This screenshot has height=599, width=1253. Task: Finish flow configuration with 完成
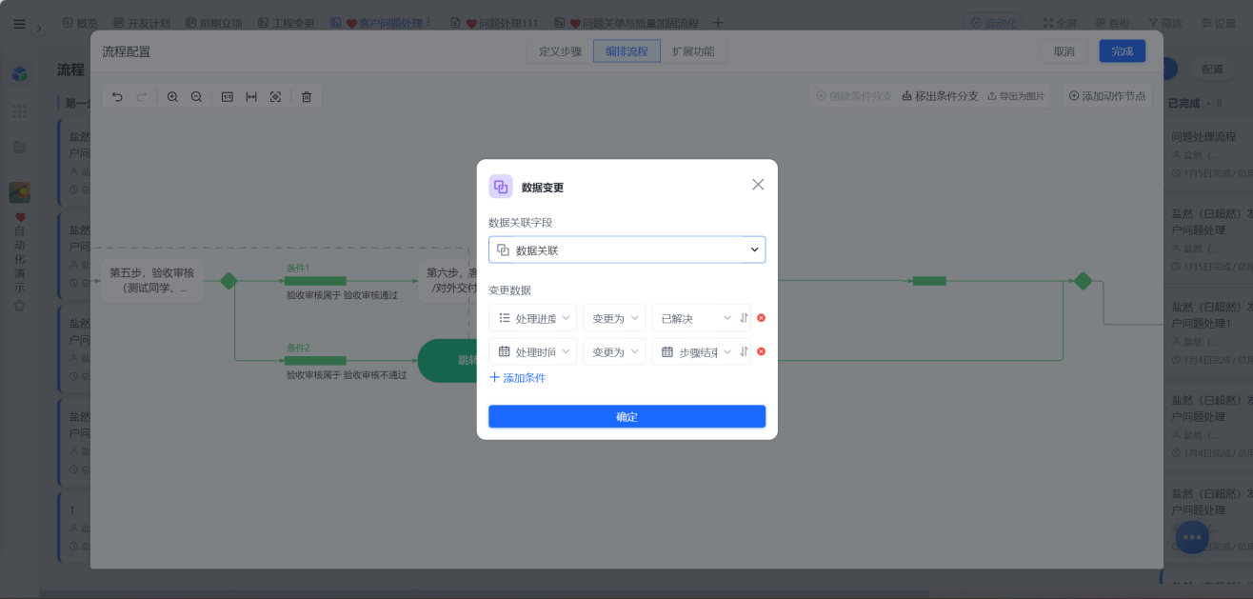click(1122, 51)
